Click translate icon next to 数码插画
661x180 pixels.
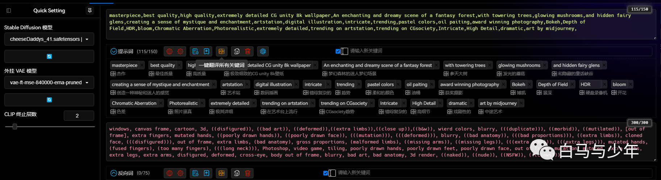coord(257,93)
